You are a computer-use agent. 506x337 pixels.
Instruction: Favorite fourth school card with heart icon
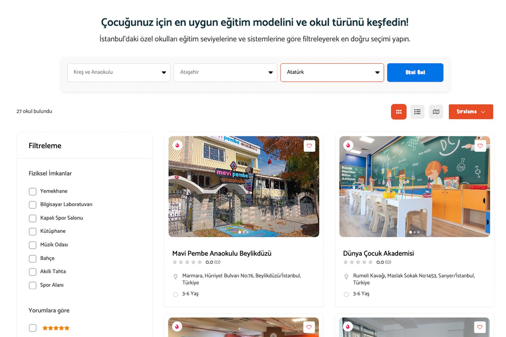pyautogui.click(x=480, y=327)
